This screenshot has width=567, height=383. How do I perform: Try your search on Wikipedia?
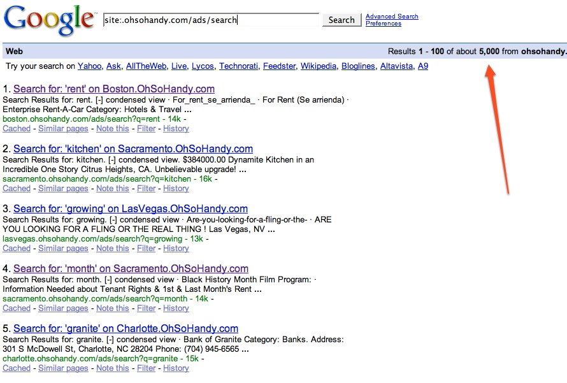[319, 66]
